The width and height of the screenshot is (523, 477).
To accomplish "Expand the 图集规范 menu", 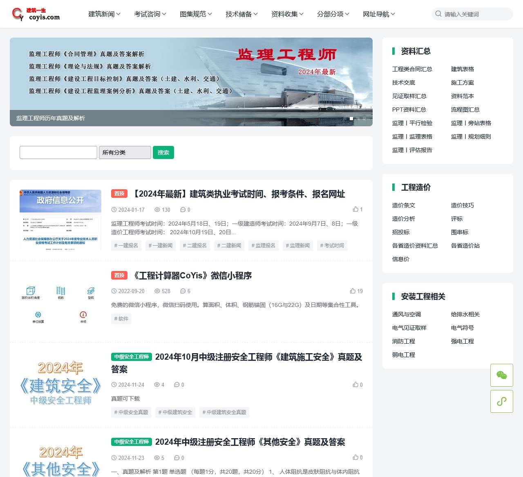I will click(196, 14).
